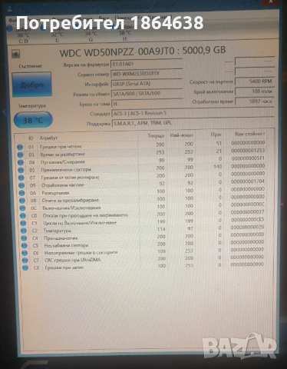
Task: Click the 'Състояние' health label
Action: (x=30, y=66)
